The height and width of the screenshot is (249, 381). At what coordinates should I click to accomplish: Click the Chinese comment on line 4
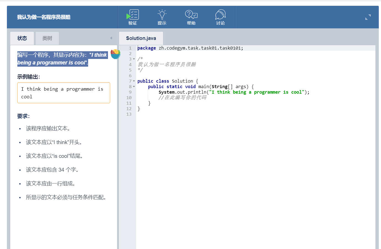(x=167, y=64)
